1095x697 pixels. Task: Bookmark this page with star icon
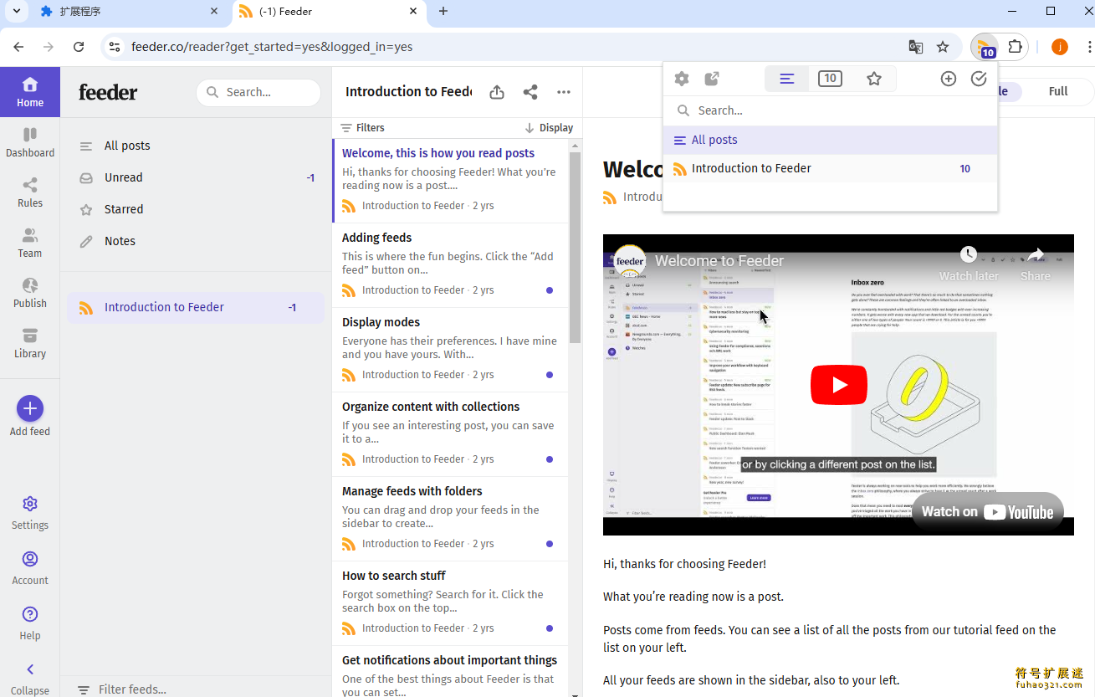pyautogui.click(x=943, y=47)
